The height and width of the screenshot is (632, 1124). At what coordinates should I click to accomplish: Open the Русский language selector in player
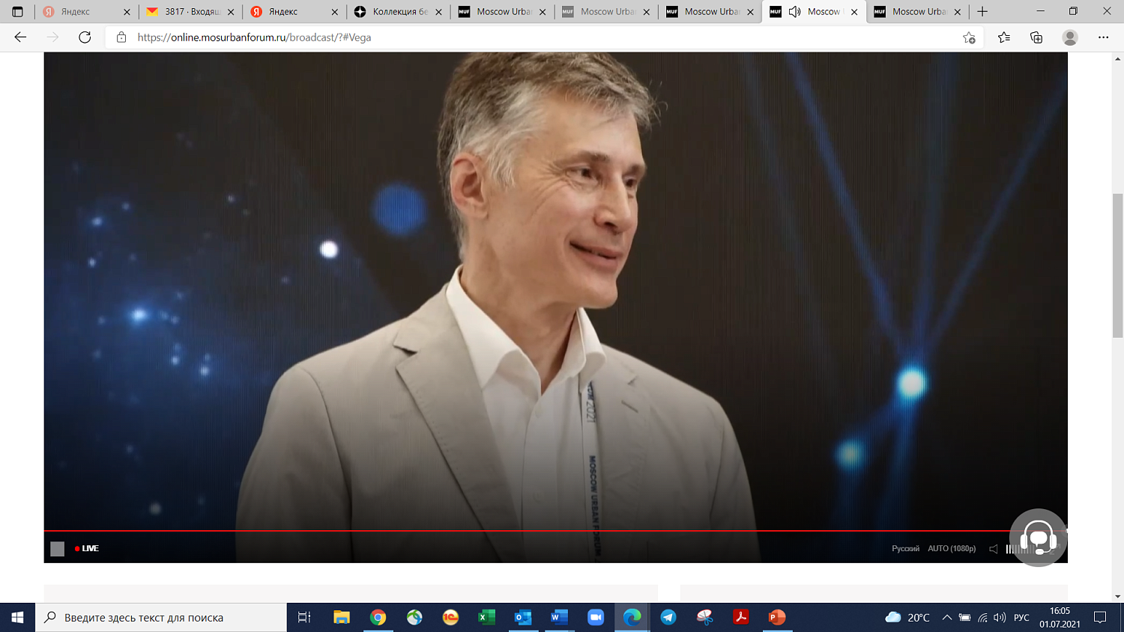pos(905,549)
